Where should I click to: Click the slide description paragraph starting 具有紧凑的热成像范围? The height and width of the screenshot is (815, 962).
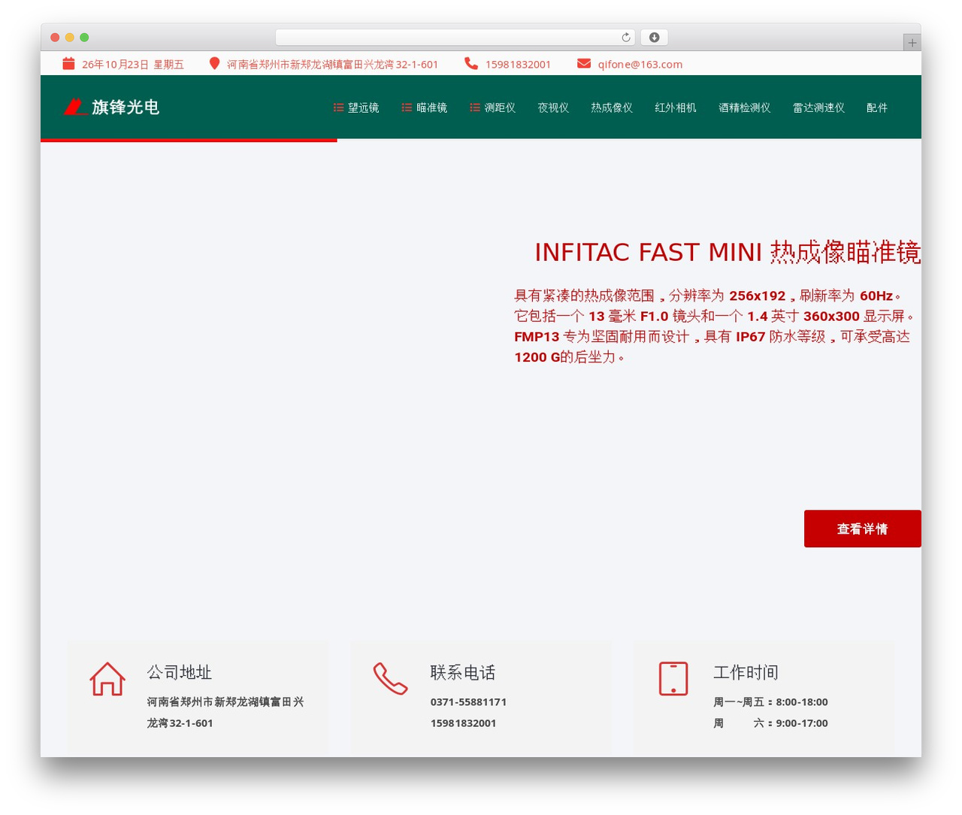coord(714,326)
